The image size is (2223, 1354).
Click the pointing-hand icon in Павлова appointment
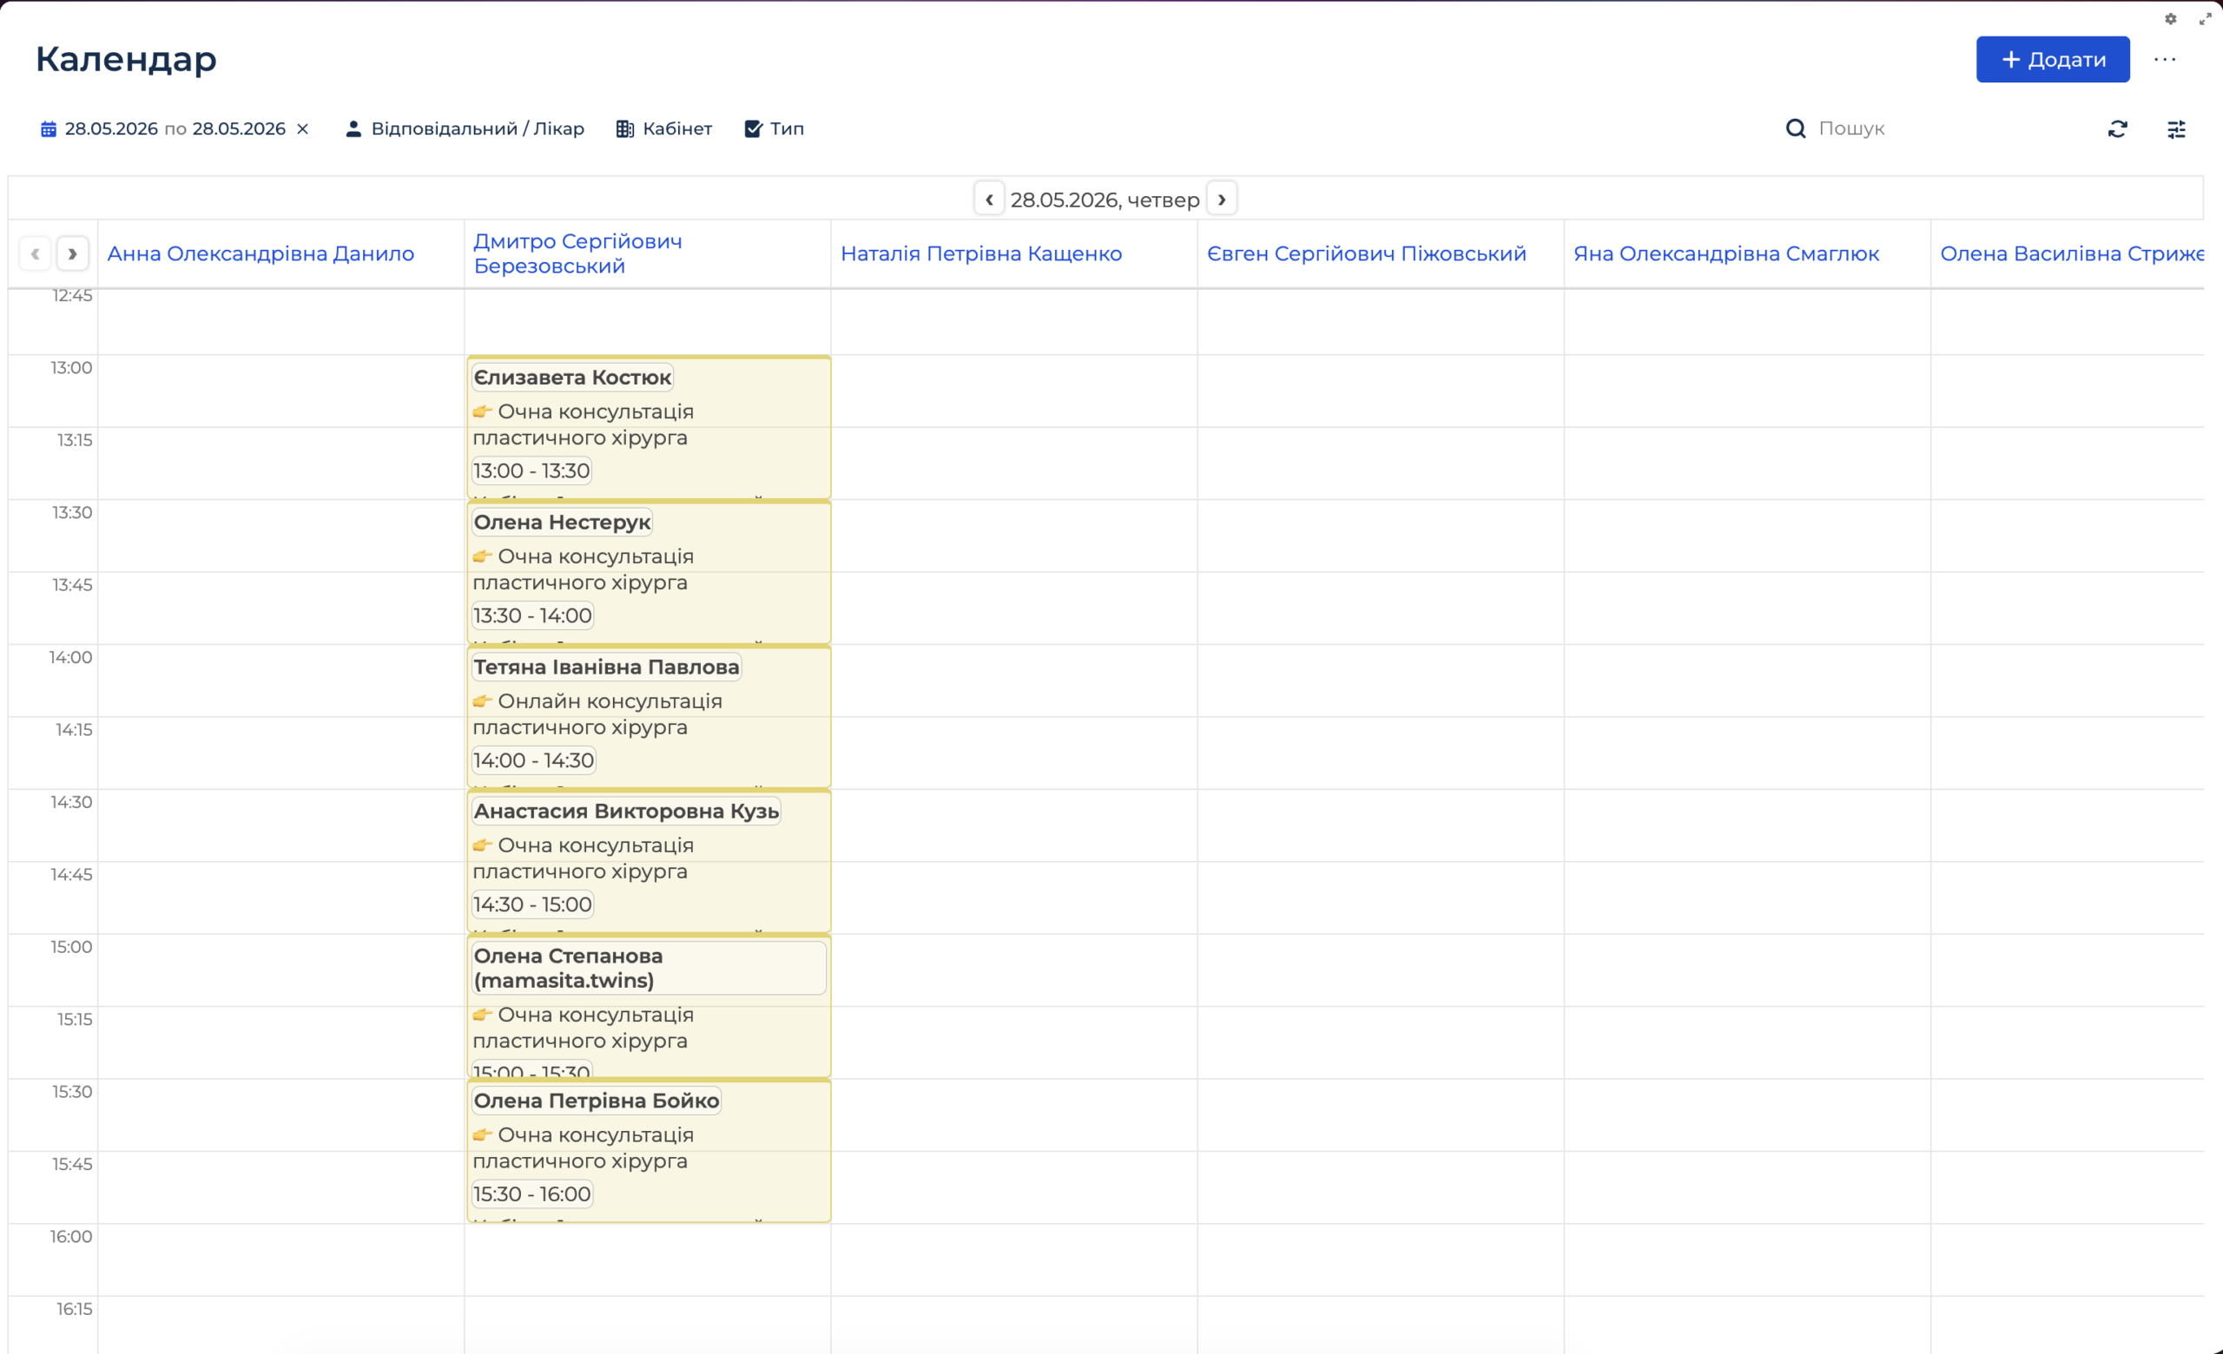point(483,701)
